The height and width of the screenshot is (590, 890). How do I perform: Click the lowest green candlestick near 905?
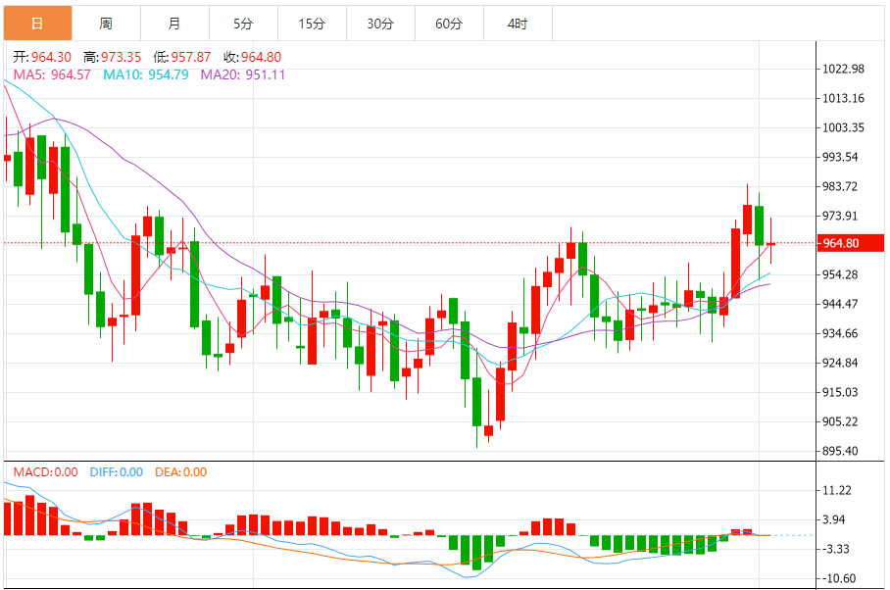[x=476, y=402]
